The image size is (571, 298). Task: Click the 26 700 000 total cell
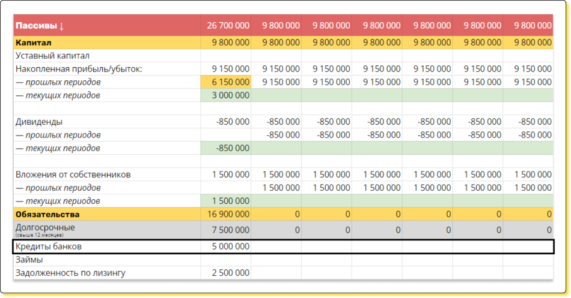point(226,26)
